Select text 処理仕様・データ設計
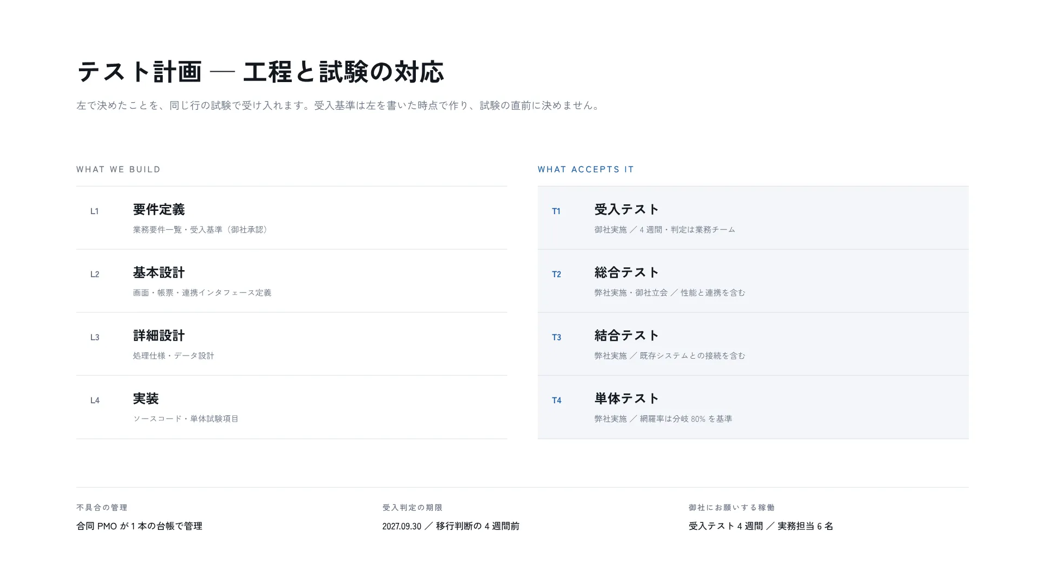Image resolution: width=1045 pixels, height=587 pixels. tap(174, 356)
